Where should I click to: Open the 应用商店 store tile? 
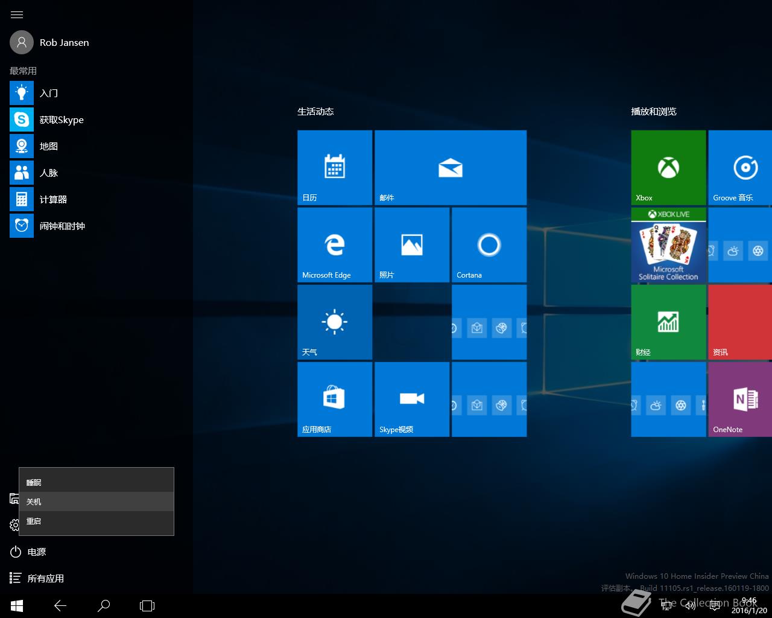(x=335, y=400)
